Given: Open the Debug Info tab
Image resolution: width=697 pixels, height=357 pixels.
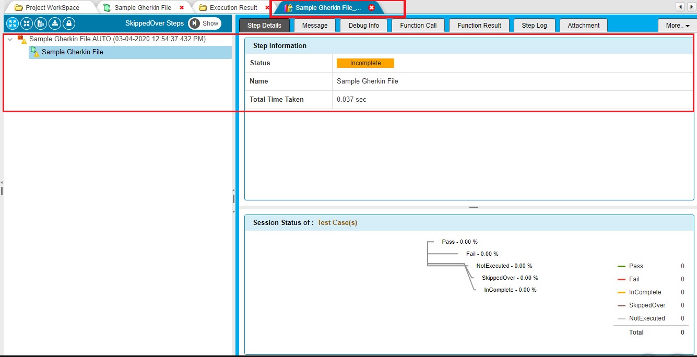Looking at the screenshot, I should point(363,26).
